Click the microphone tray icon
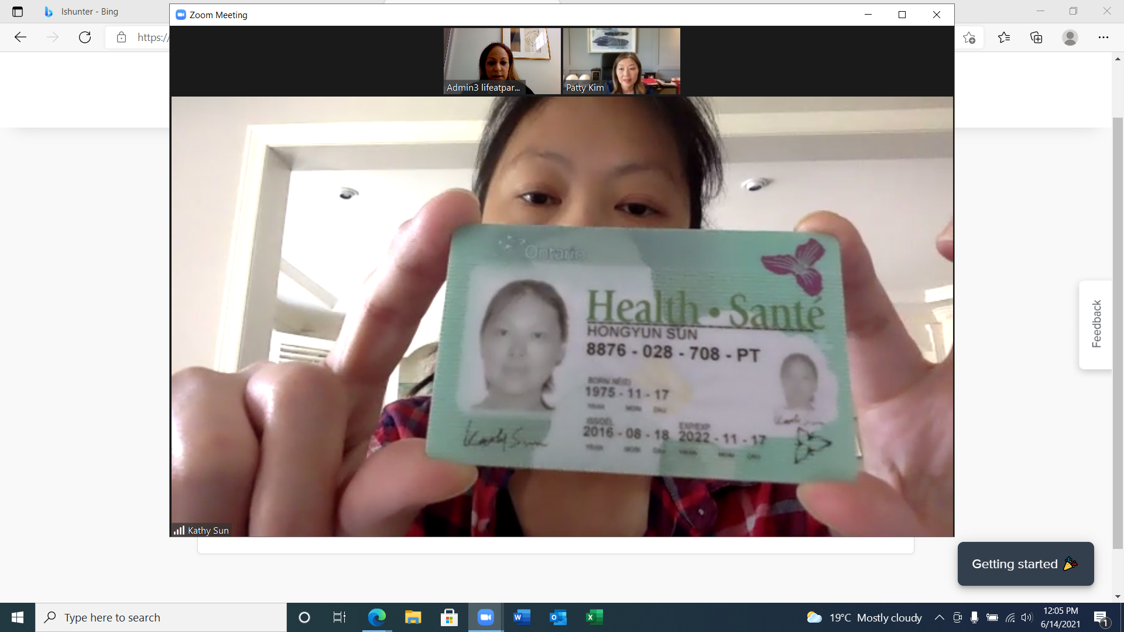The height and width of the screenshot is (632, 1124). pyautogui.click(x=974, y=617)
